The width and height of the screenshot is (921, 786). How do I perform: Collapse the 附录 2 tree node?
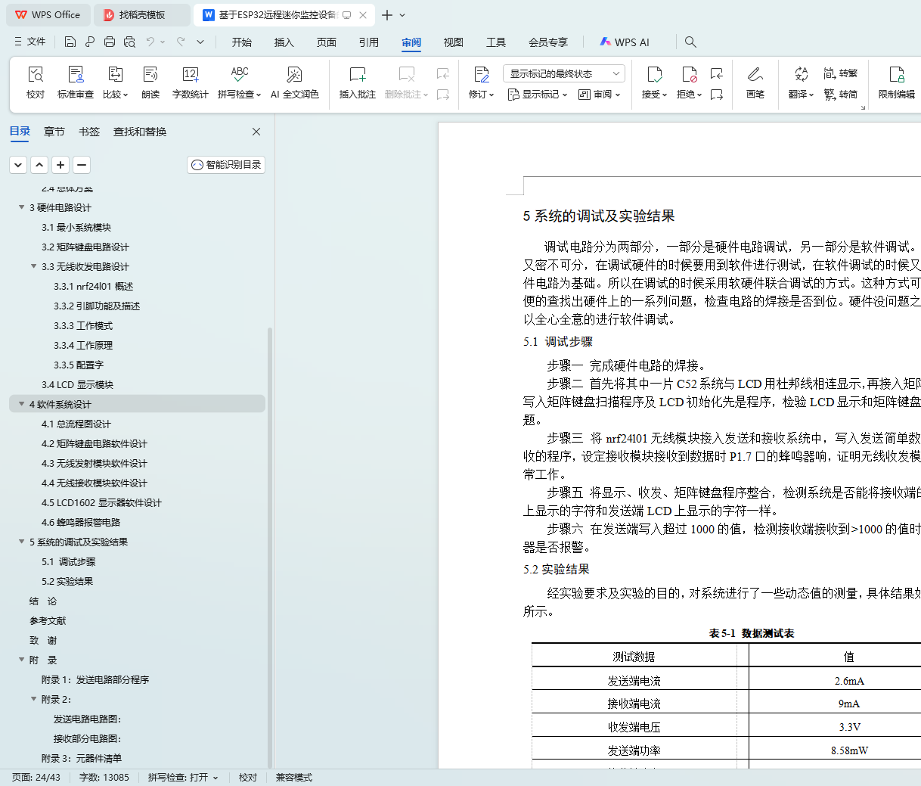tap(34, 699)
